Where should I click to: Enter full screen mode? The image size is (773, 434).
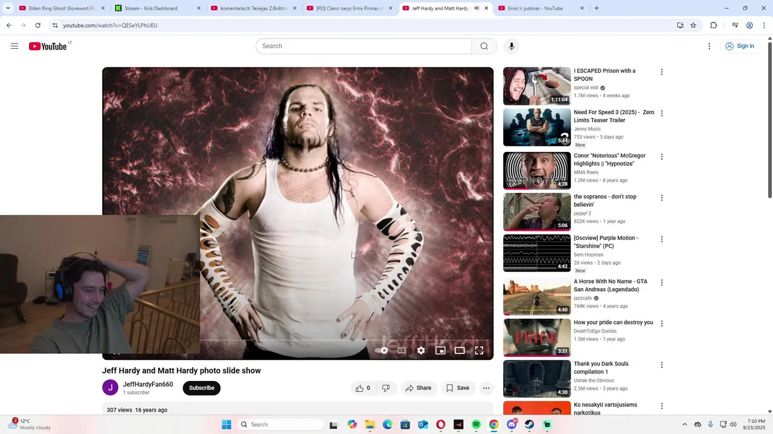point(479,350)
